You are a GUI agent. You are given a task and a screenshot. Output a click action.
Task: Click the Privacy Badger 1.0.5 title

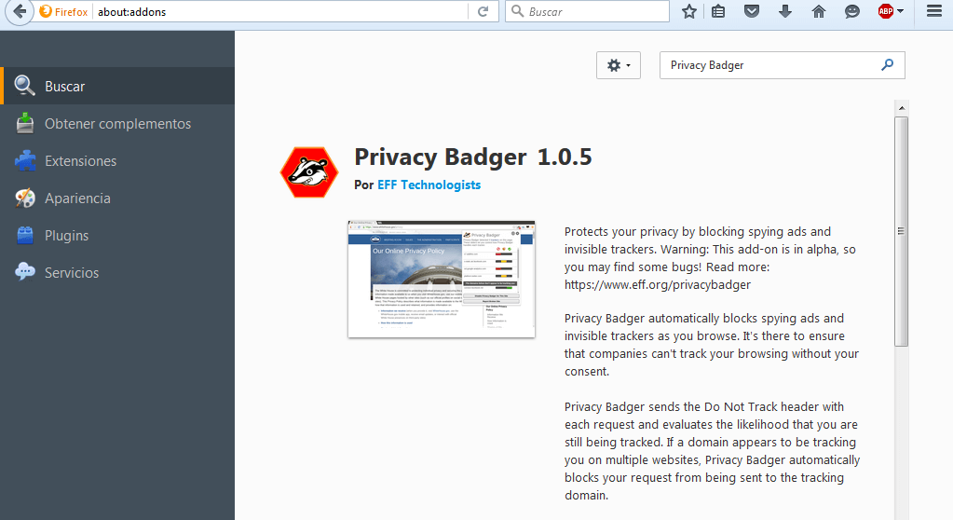tap(473, 157)
